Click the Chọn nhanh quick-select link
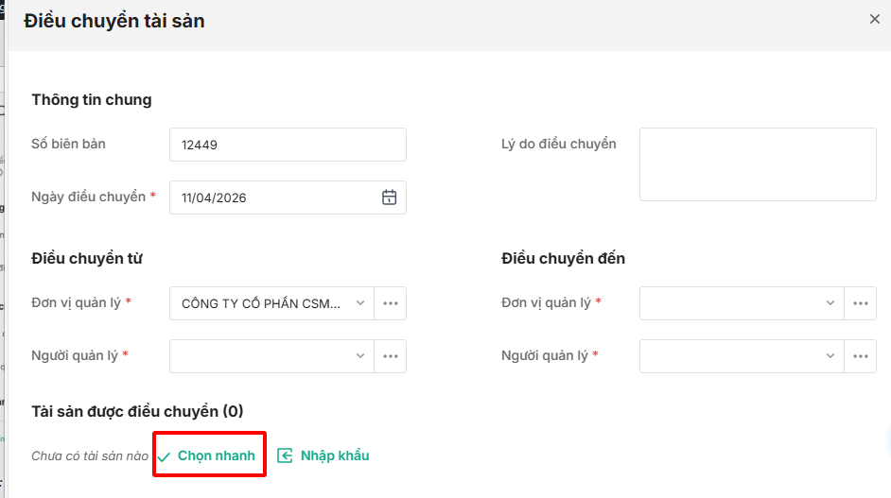The image size is (891, 498). pos(217,455)
